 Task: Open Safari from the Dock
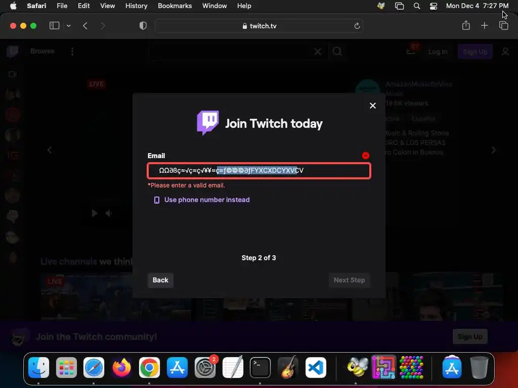point(94,367)
